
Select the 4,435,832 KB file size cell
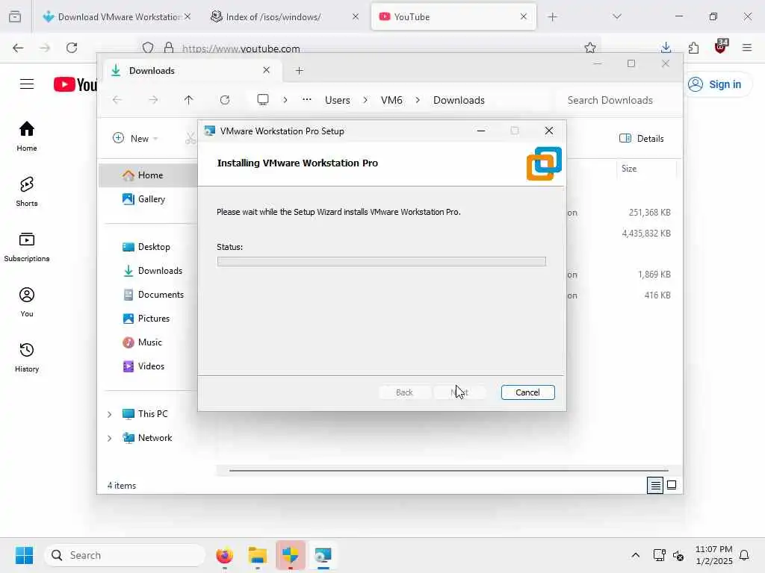tap(646, 234)
